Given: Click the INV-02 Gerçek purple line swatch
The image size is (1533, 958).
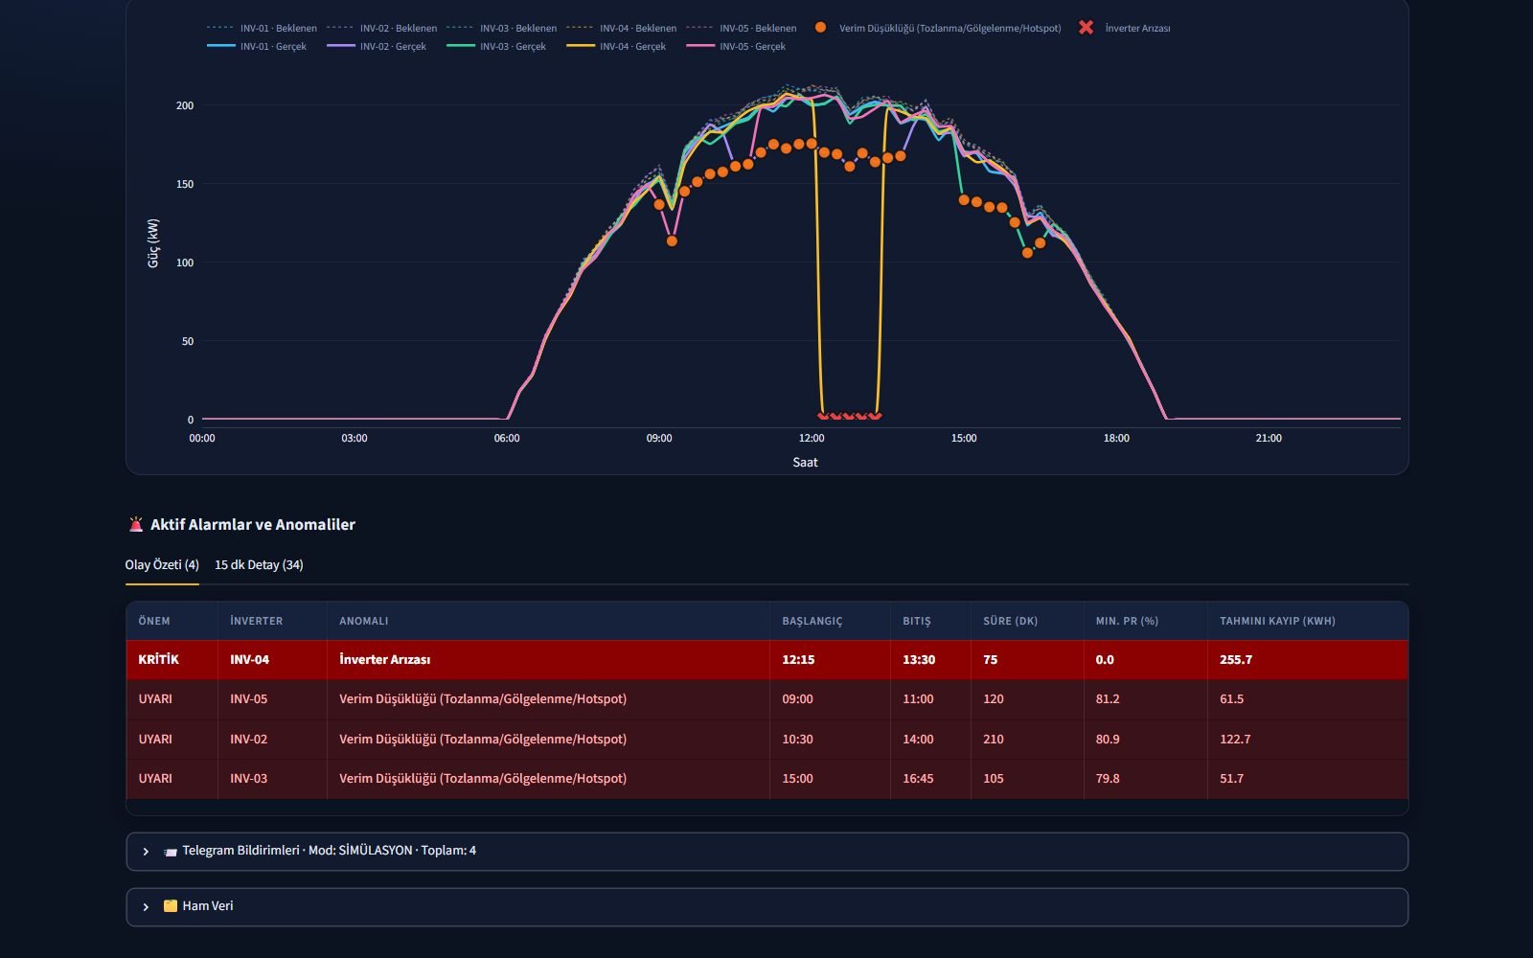Looking at the screenshot, I should click(341, 46).
